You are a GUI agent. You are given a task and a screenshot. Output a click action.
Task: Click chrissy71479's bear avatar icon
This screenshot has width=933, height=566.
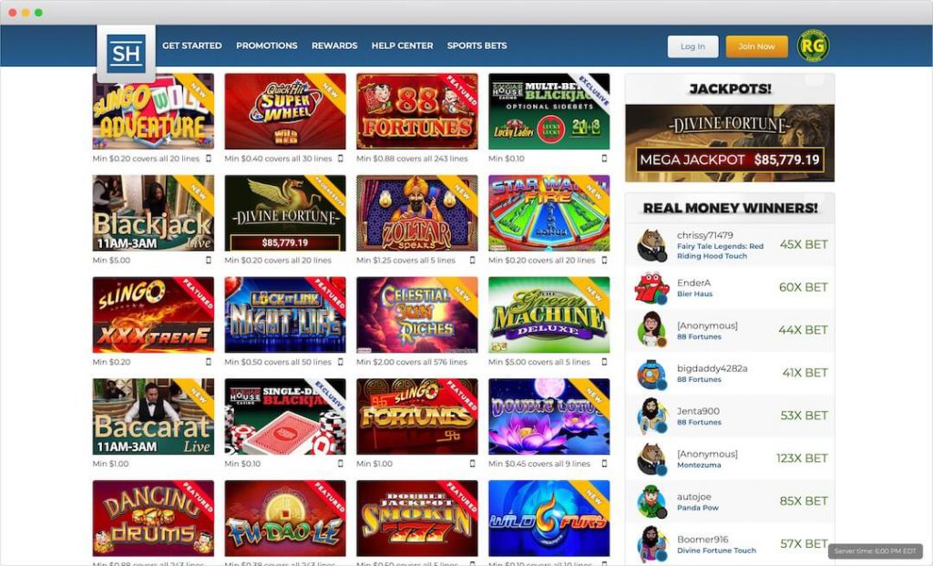pyautogui.click(x=651, y=245)
